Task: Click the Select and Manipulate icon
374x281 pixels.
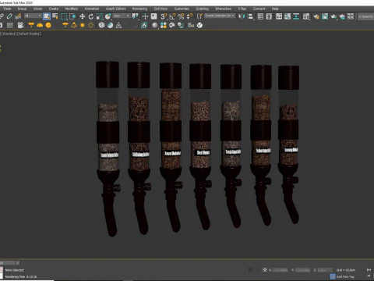Action: [145, 16]
